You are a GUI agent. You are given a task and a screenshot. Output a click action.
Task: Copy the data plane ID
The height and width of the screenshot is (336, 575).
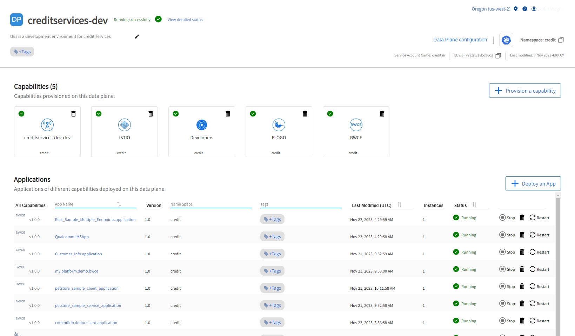click(498, 56)
